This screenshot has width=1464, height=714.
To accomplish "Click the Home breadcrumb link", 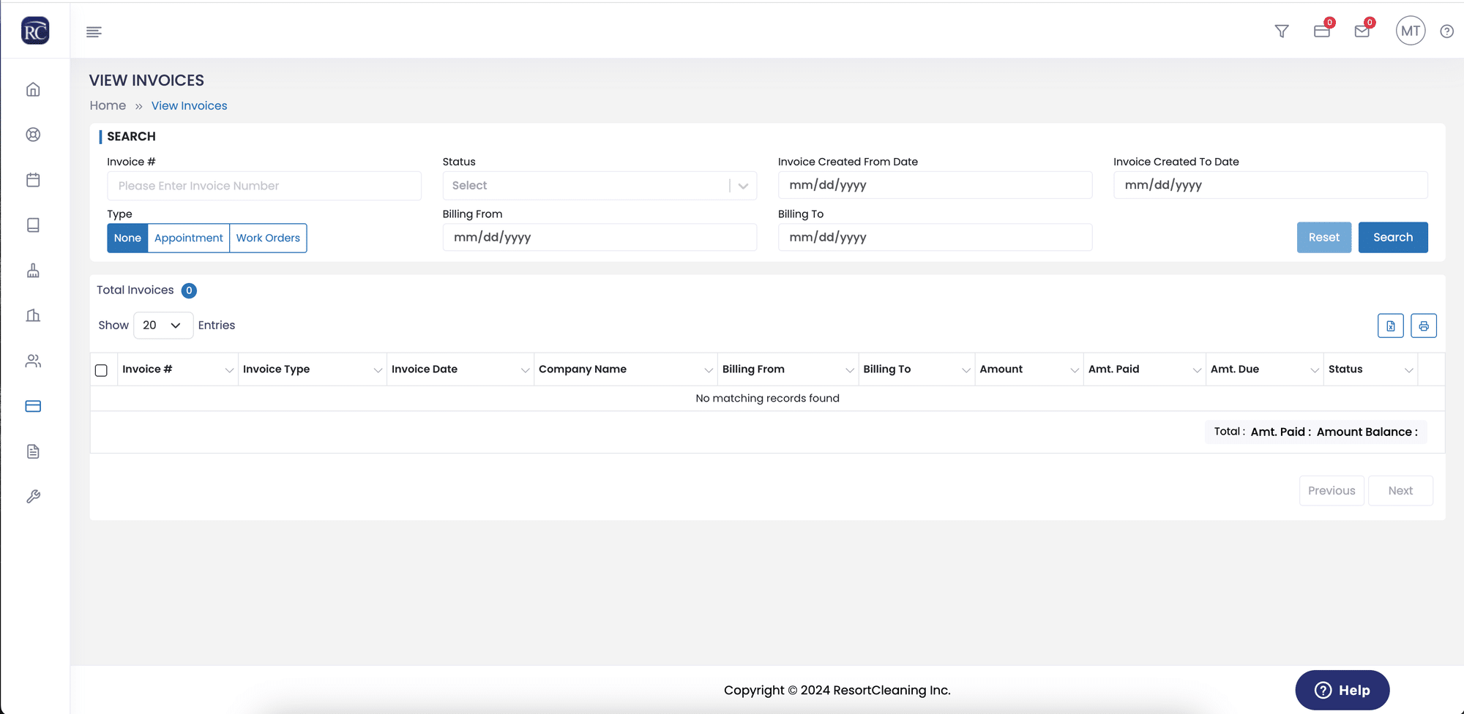I will click(108, 105).
